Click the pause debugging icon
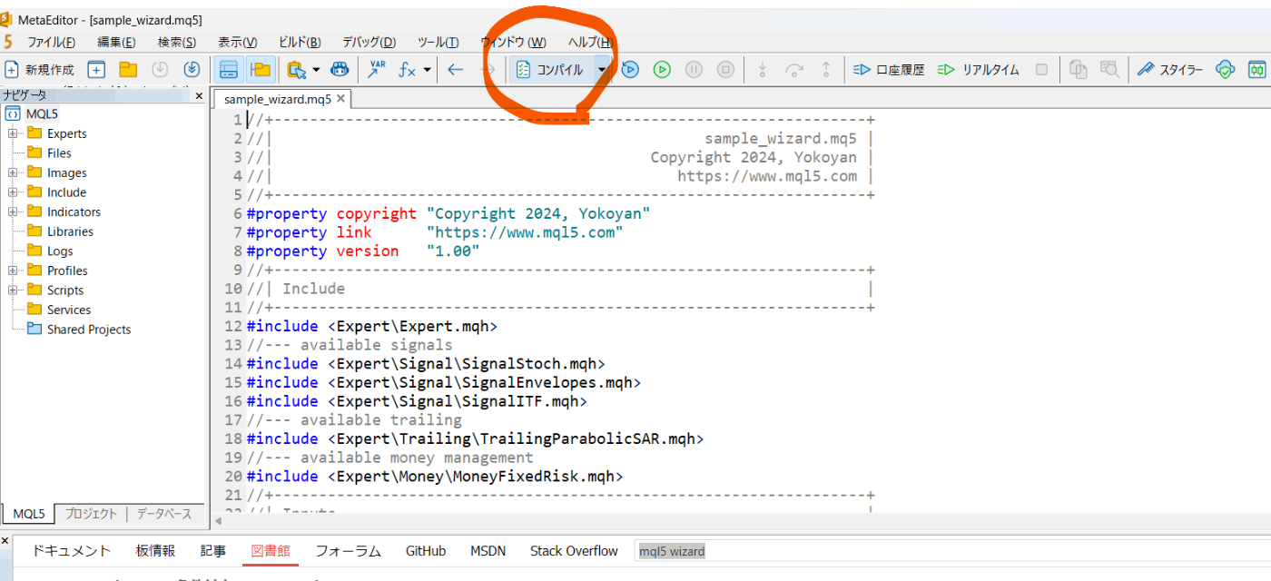1271x581 pixels. (694, 69)
